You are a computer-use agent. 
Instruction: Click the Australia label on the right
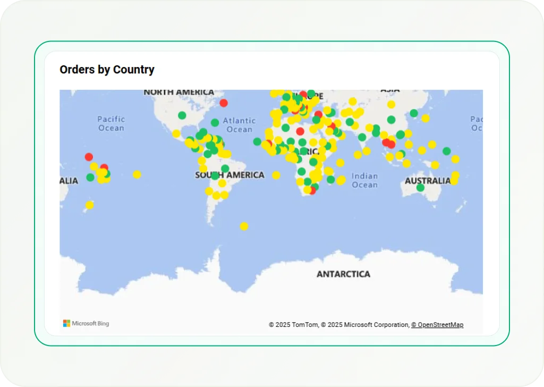tap(427, 181)
